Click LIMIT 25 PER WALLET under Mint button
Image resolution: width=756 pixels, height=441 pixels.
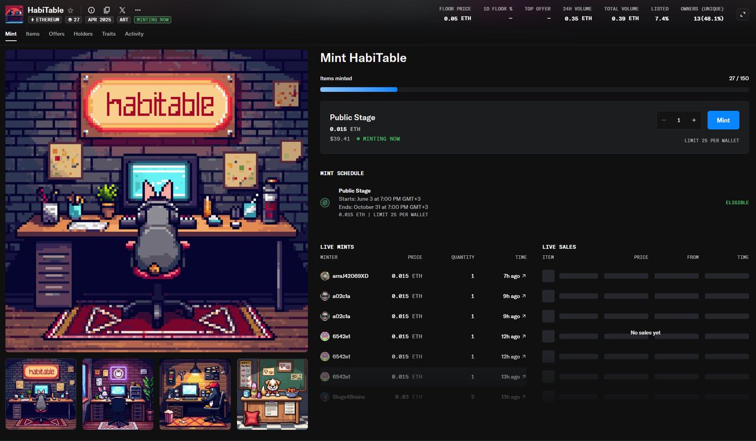click(712, 140)
